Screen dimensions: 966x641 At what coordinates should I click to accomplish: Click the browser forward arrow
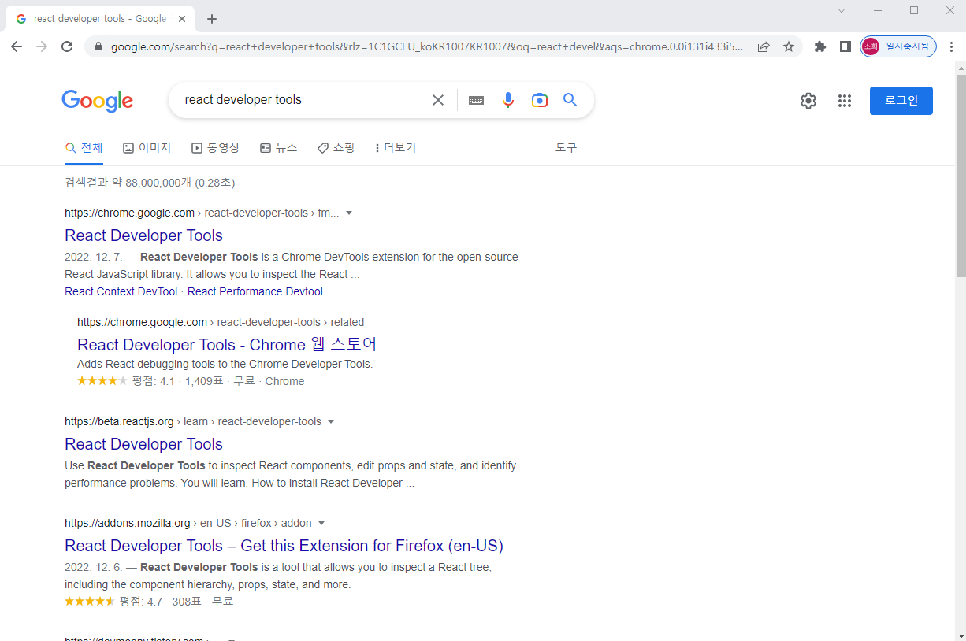(42, 46)
